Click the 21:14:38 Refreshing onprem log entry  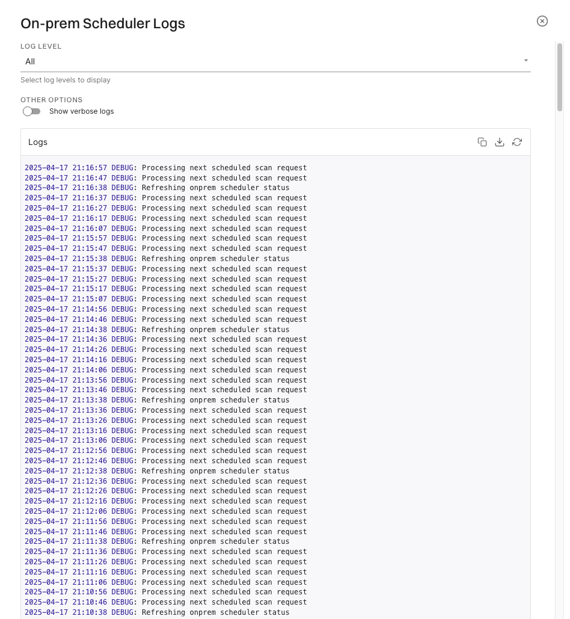[x=157, y=330]
